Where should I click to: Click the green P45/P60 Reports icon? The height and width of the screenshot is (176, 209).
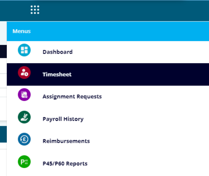24,162
